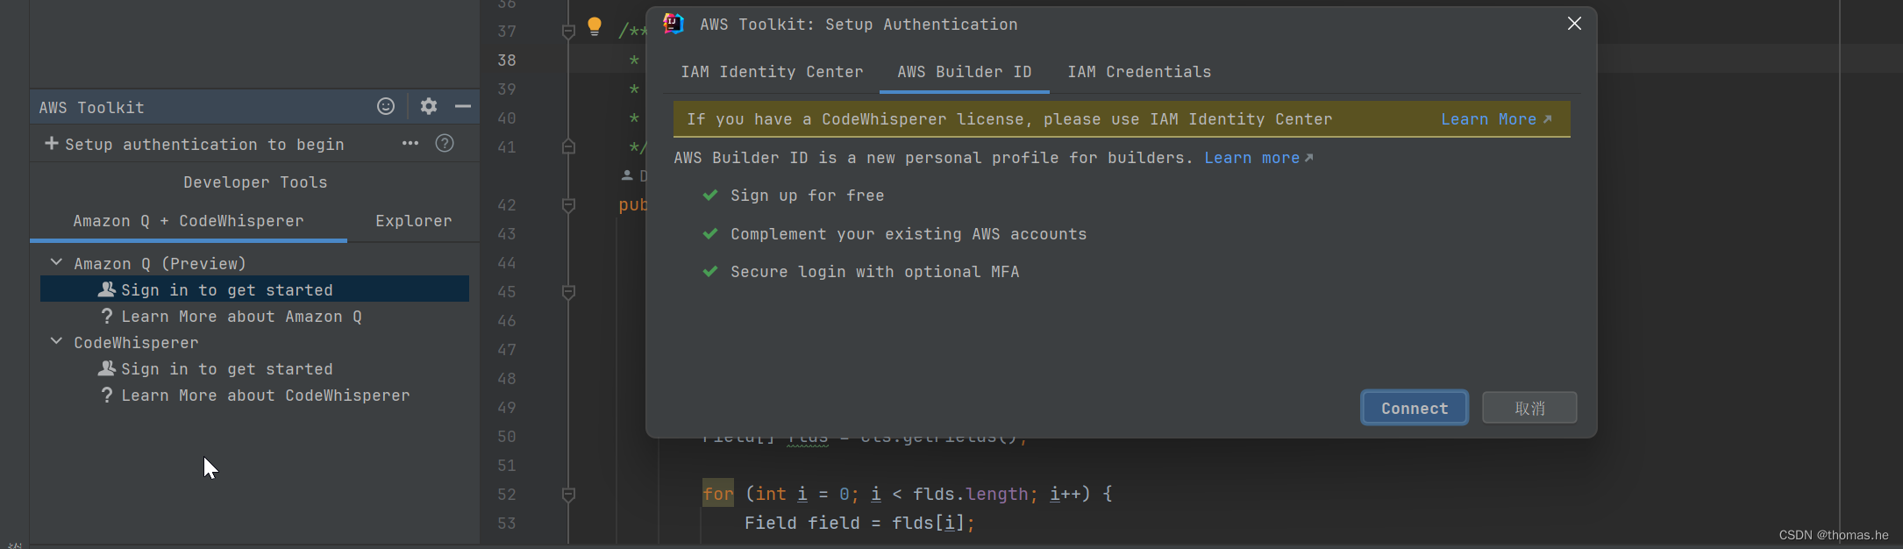Click 'Secure login with optional MFA' text
The height and width of the screenshot is (549, 1903).
[x=875, y=272]
